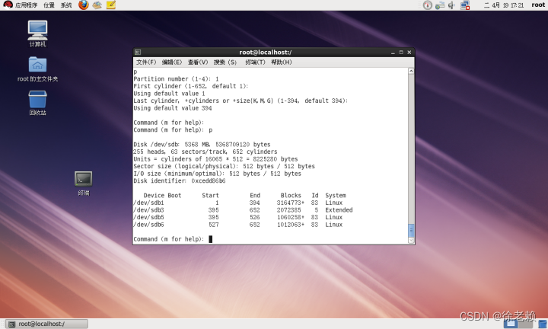Open the notes launcher icon
This screenshot has height=329, width=548.
click(111, 5)
